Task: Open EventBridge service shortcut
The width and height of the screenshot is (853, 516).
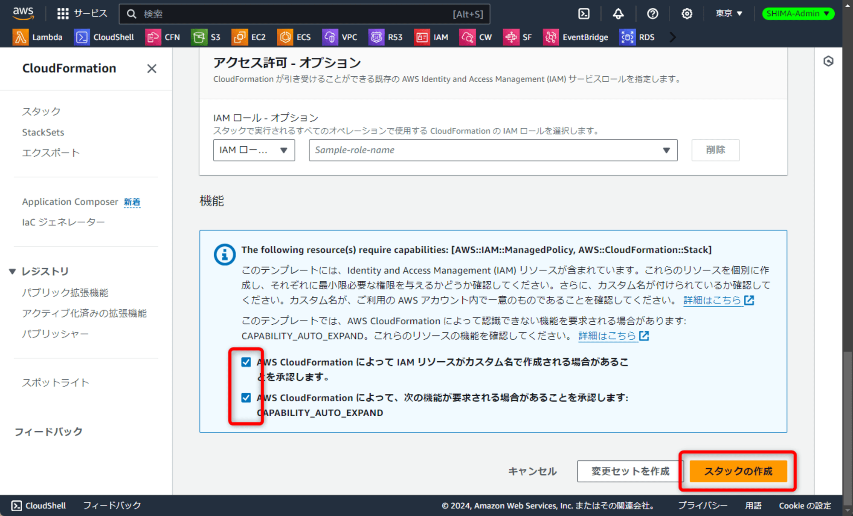Action: 576,37
